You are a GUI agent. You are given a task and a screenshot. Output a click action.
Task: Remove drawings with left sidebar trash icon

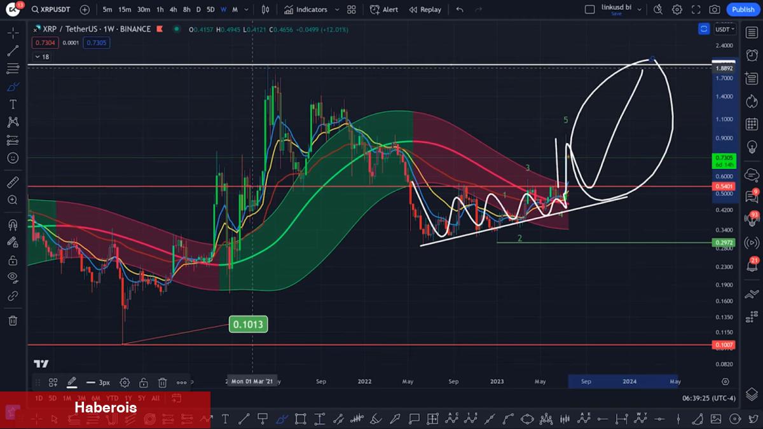click(x=13, y=320)
